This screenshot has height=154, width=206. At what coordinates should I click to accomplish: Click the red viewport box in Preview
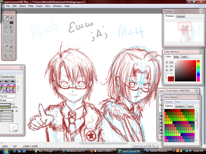pos(185,26)
